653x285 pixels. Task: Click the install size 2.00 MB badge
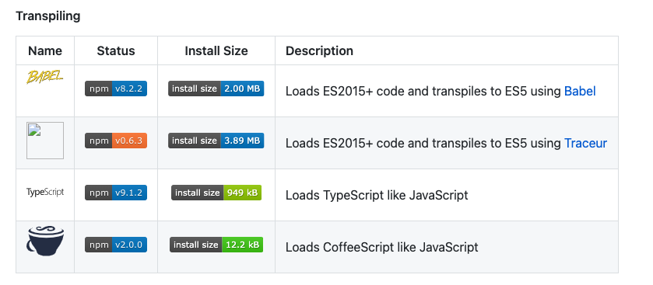click(216, 89)
